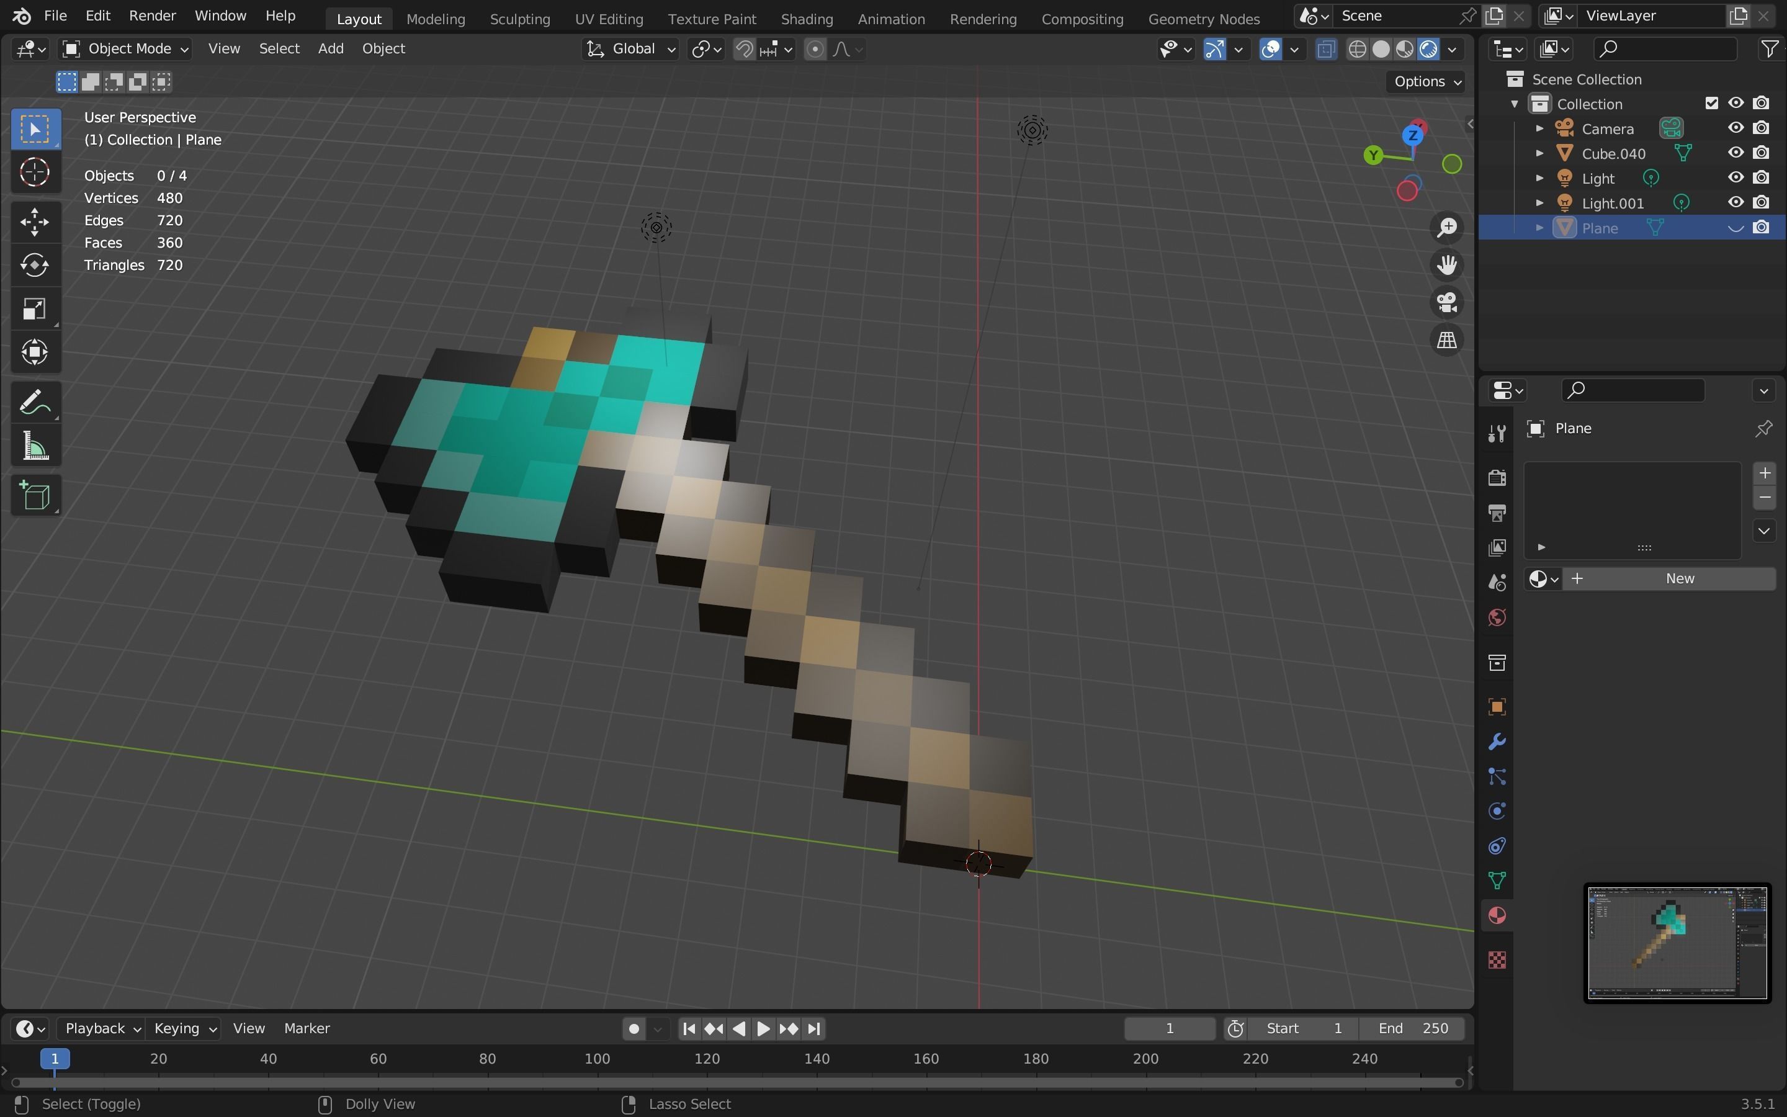Open the Output properties tab

(1497, 513)
